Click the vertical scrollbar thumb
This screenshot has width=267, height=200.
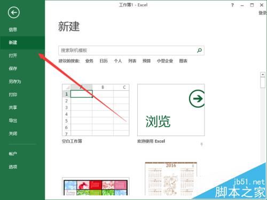(x=263, y=83)
